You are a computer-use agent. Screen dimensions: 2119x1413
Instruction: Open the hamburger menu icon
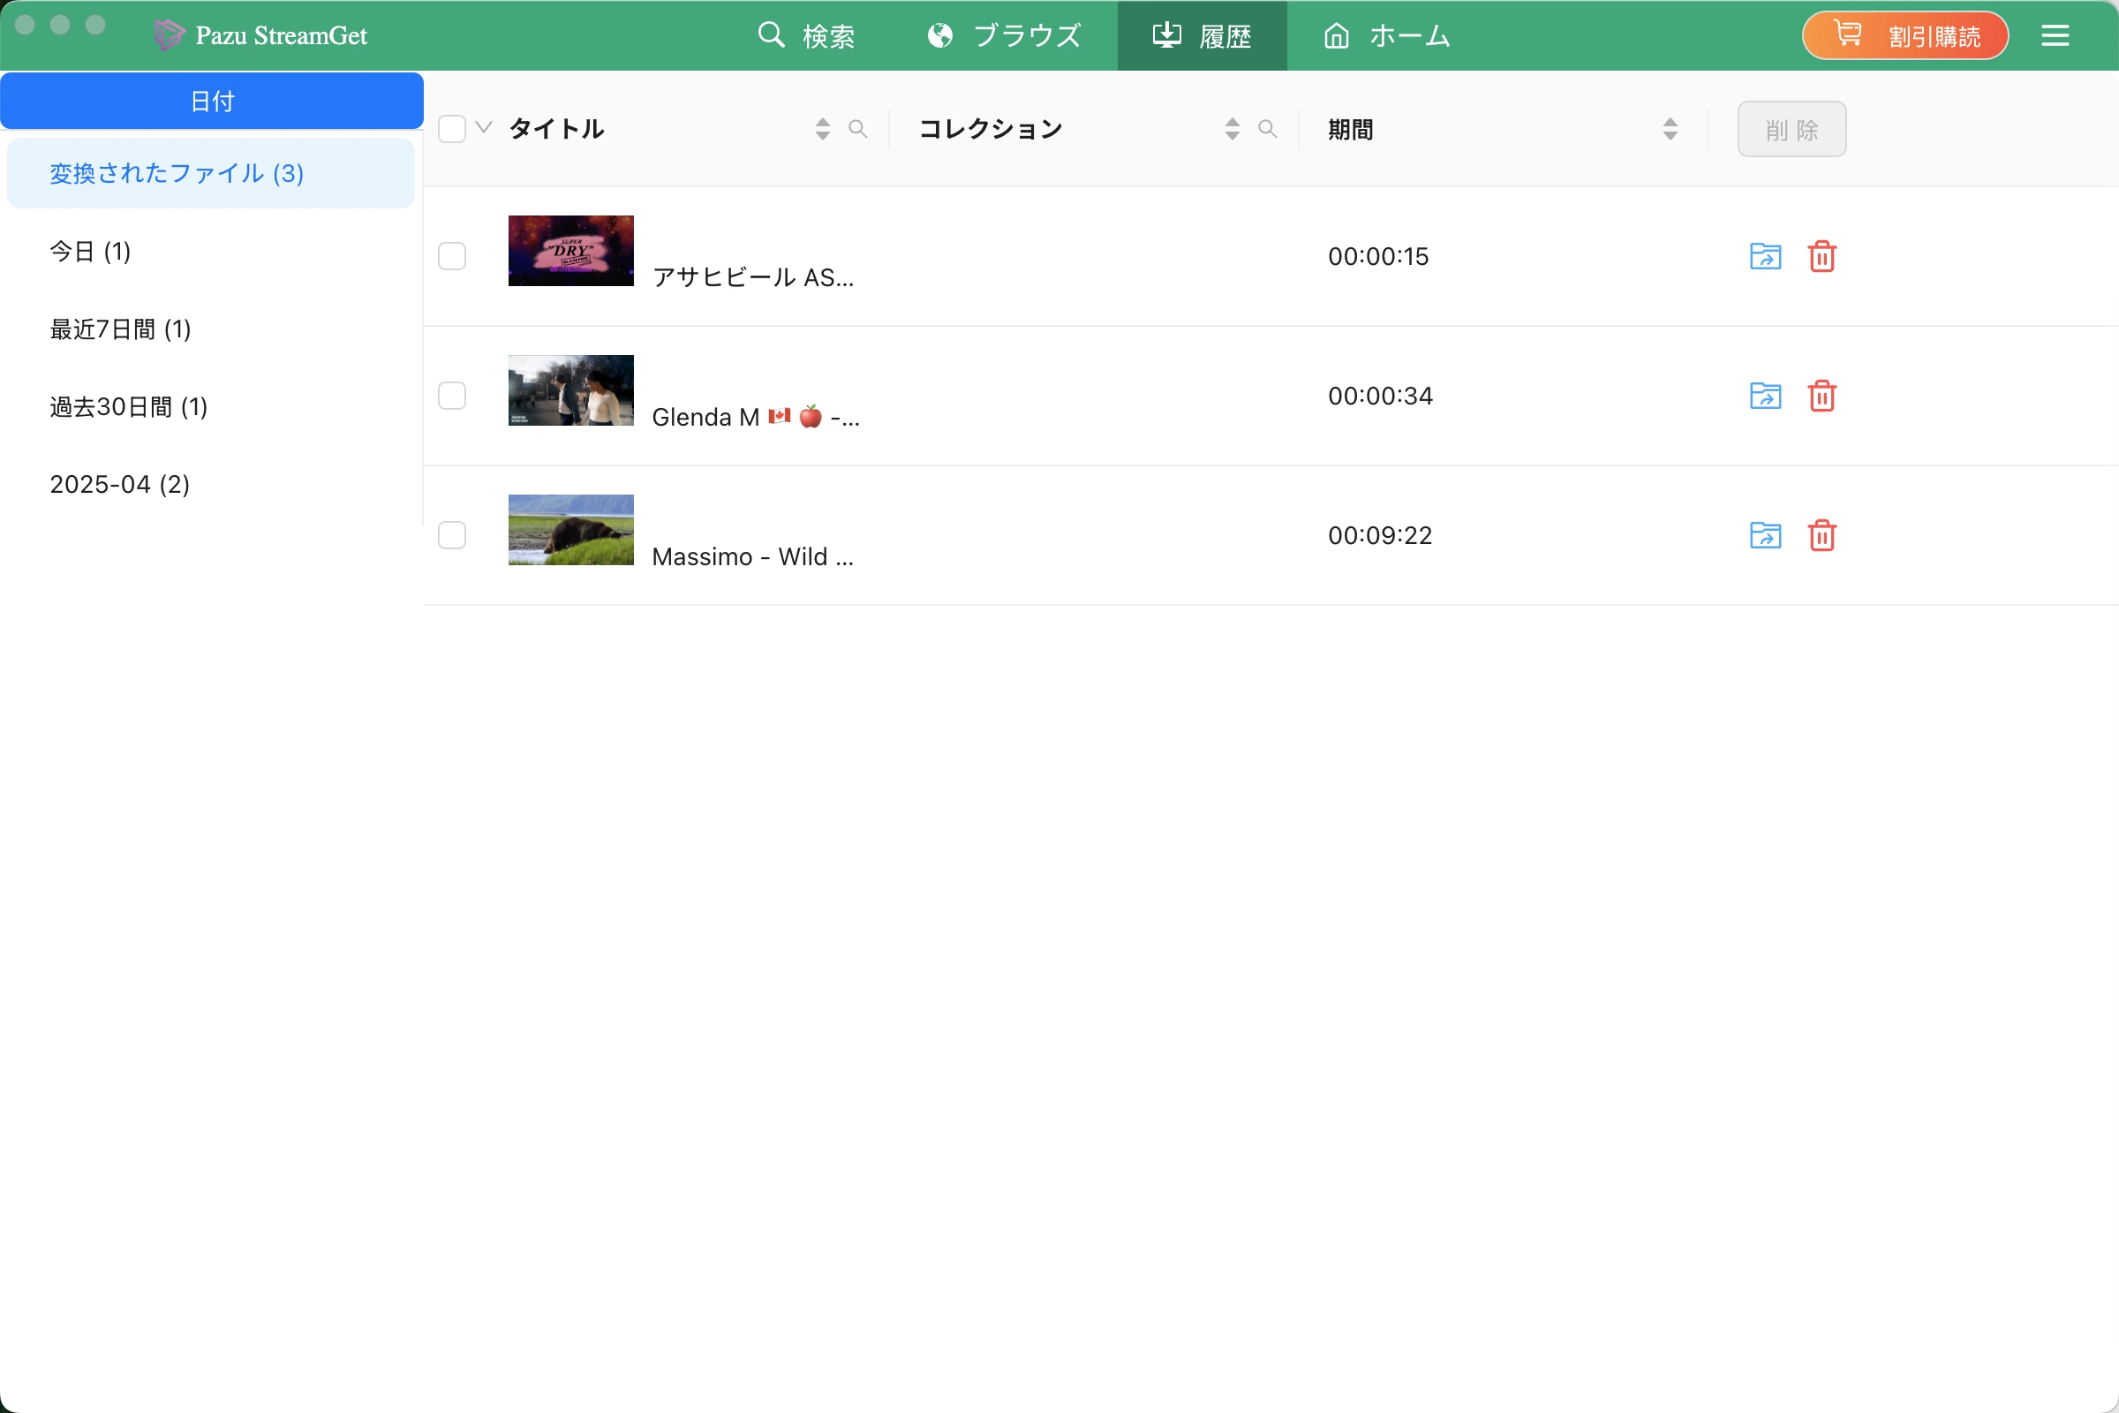pyautogui.click(x=2055, y=36)
